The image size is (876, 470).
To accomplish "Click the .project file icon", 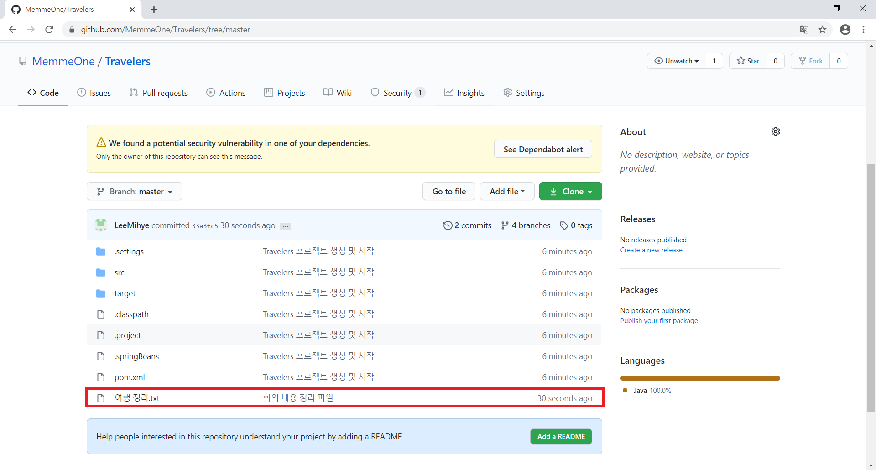I will click(x=101, y=335).
